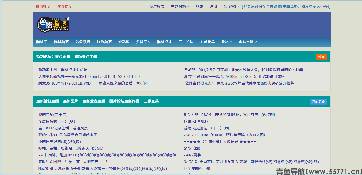Expand the 本站事项 navigation dropdown
The image size is (362, 175).
(248, 42)
